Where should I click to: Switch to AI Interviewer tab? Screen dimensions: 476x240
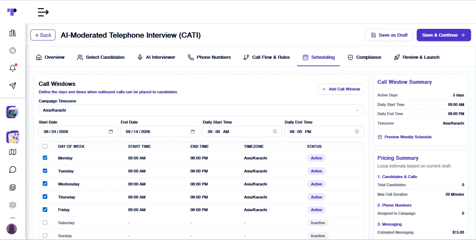[x=156, y=57]
